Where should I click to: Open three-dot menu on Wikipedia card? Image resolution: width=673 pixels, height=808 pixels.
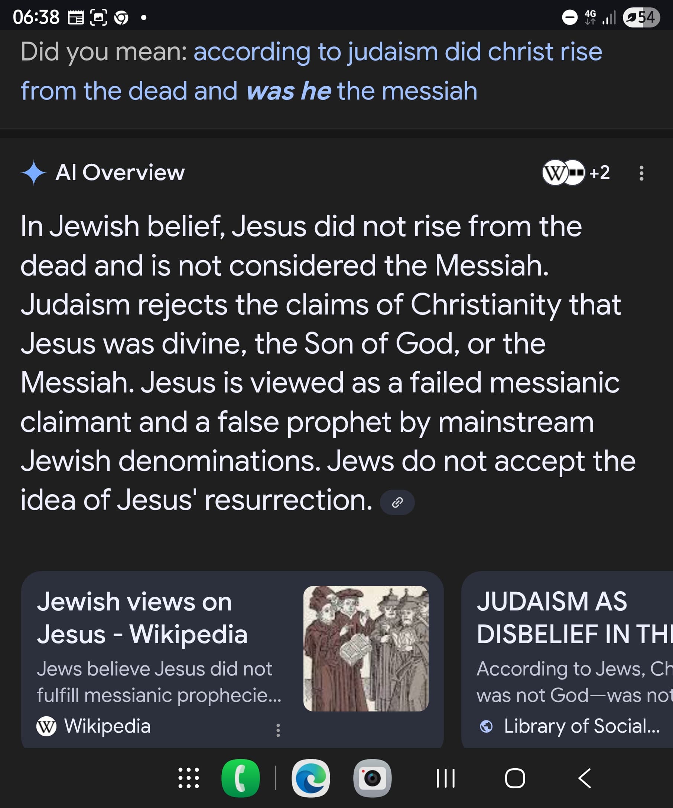(x=278, y=730)
